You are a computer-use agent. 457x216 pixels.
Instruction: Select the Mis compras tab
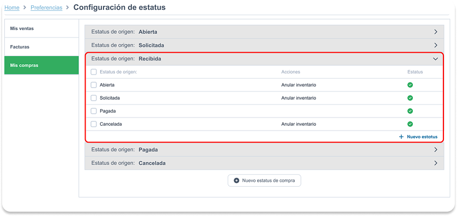pos(42,65)
